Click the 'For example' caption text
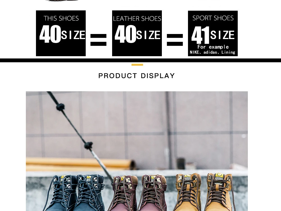This screenshot has width=281, height=211. 213,47
